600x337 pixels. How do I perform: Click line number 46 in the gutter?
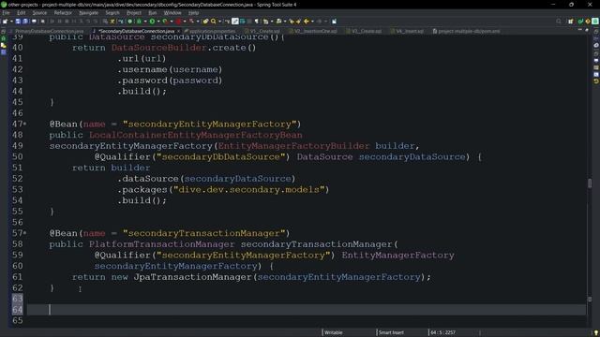pyautogui.click(x=17, y=113)
